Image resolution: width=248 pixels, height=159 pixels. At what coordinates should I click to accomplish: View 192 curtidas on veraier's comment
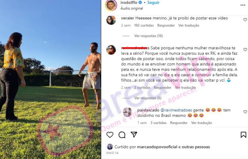[x=144, y=25]
